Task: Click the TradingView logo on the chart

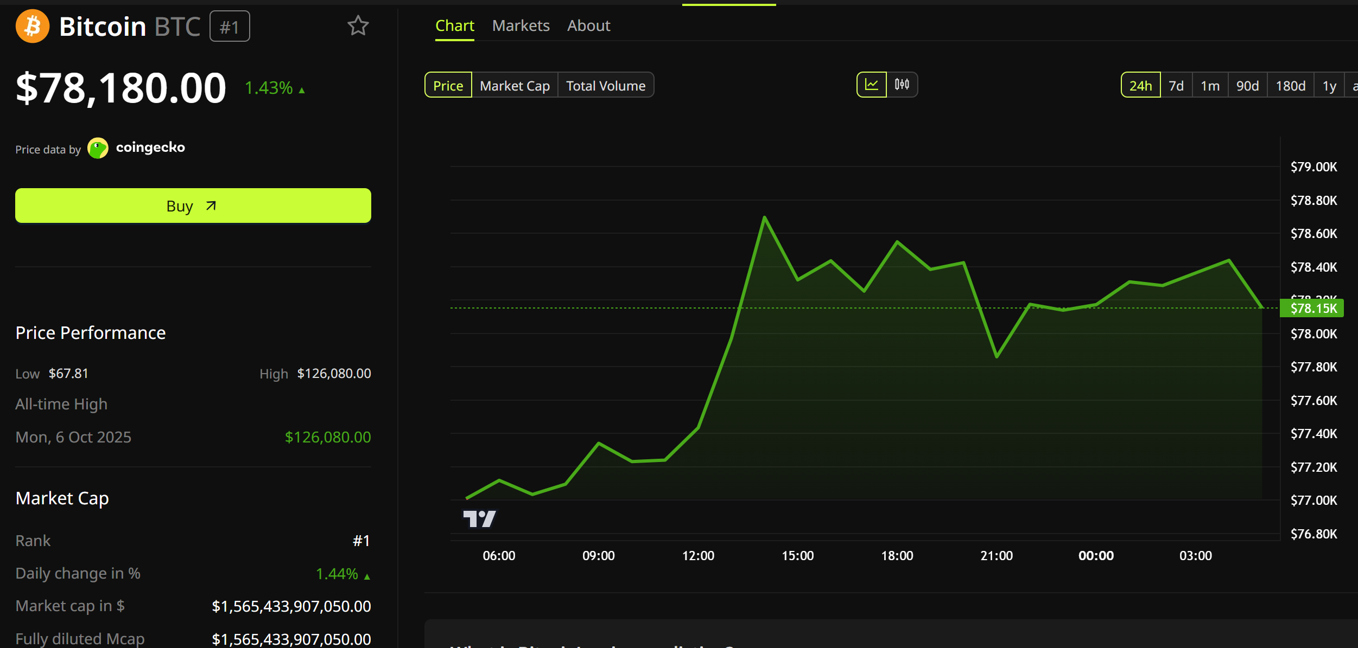Action: [479, 518]
